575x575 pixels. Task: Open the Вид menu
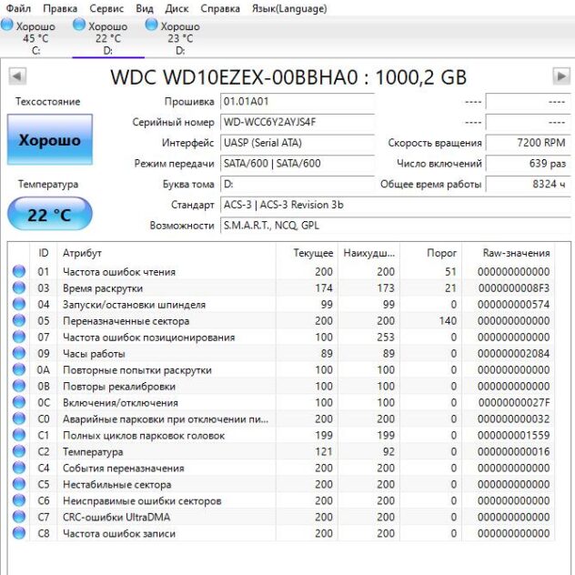coord(145,8)
